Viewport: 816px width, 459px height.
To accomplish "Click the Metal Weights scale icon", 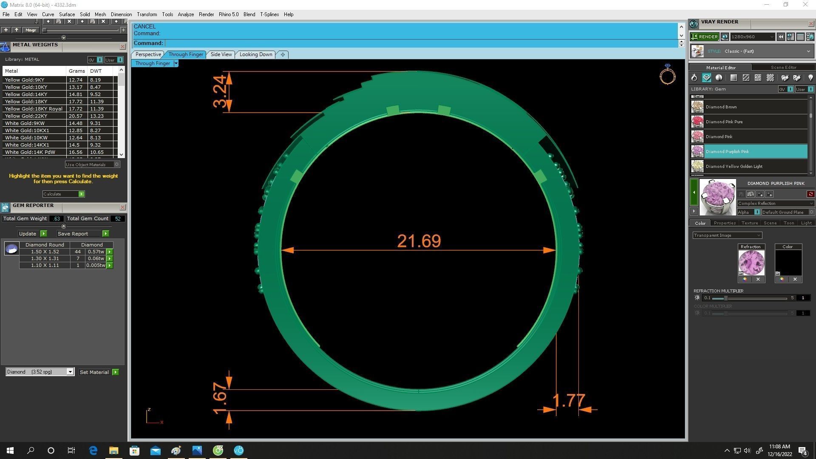I will [5, 47].
